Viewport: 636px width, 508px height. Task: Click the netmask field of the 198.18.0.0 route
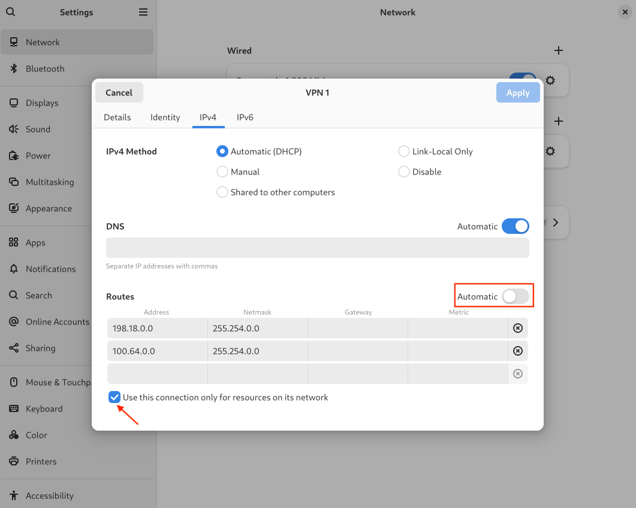point(258,328)
